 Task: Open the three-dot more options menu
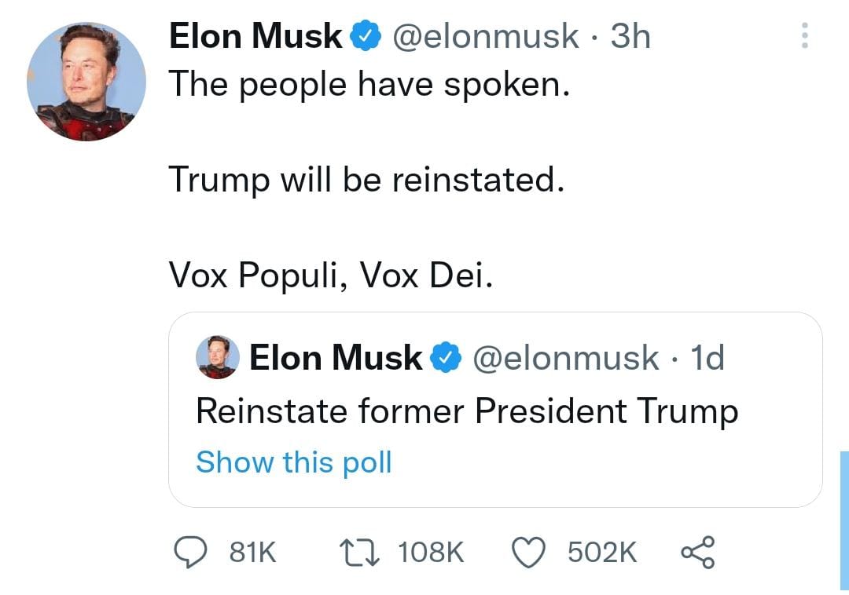point(804,36)
